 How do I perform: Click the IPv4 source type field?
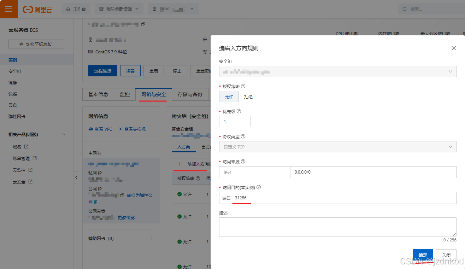click(x=254, y=172)
